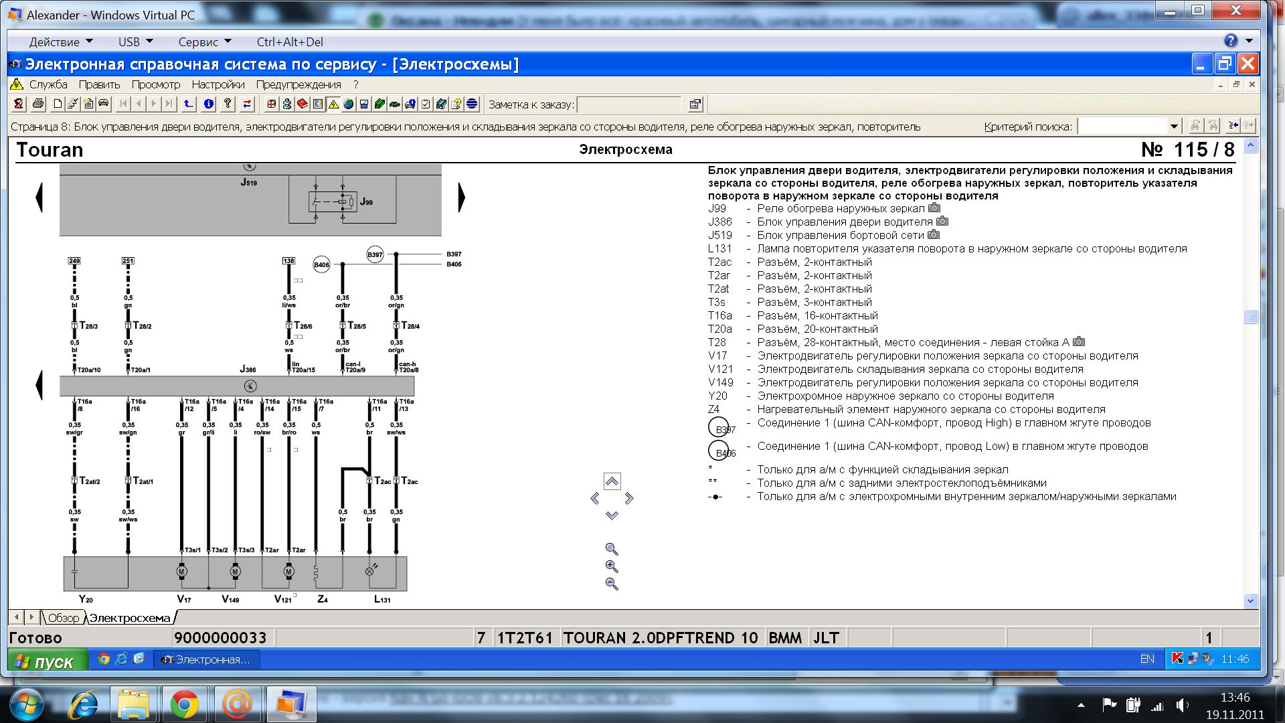The image size is (1285, 723).
Task: Go to next diagram page (right arrow)
Action: pos(461,197)
